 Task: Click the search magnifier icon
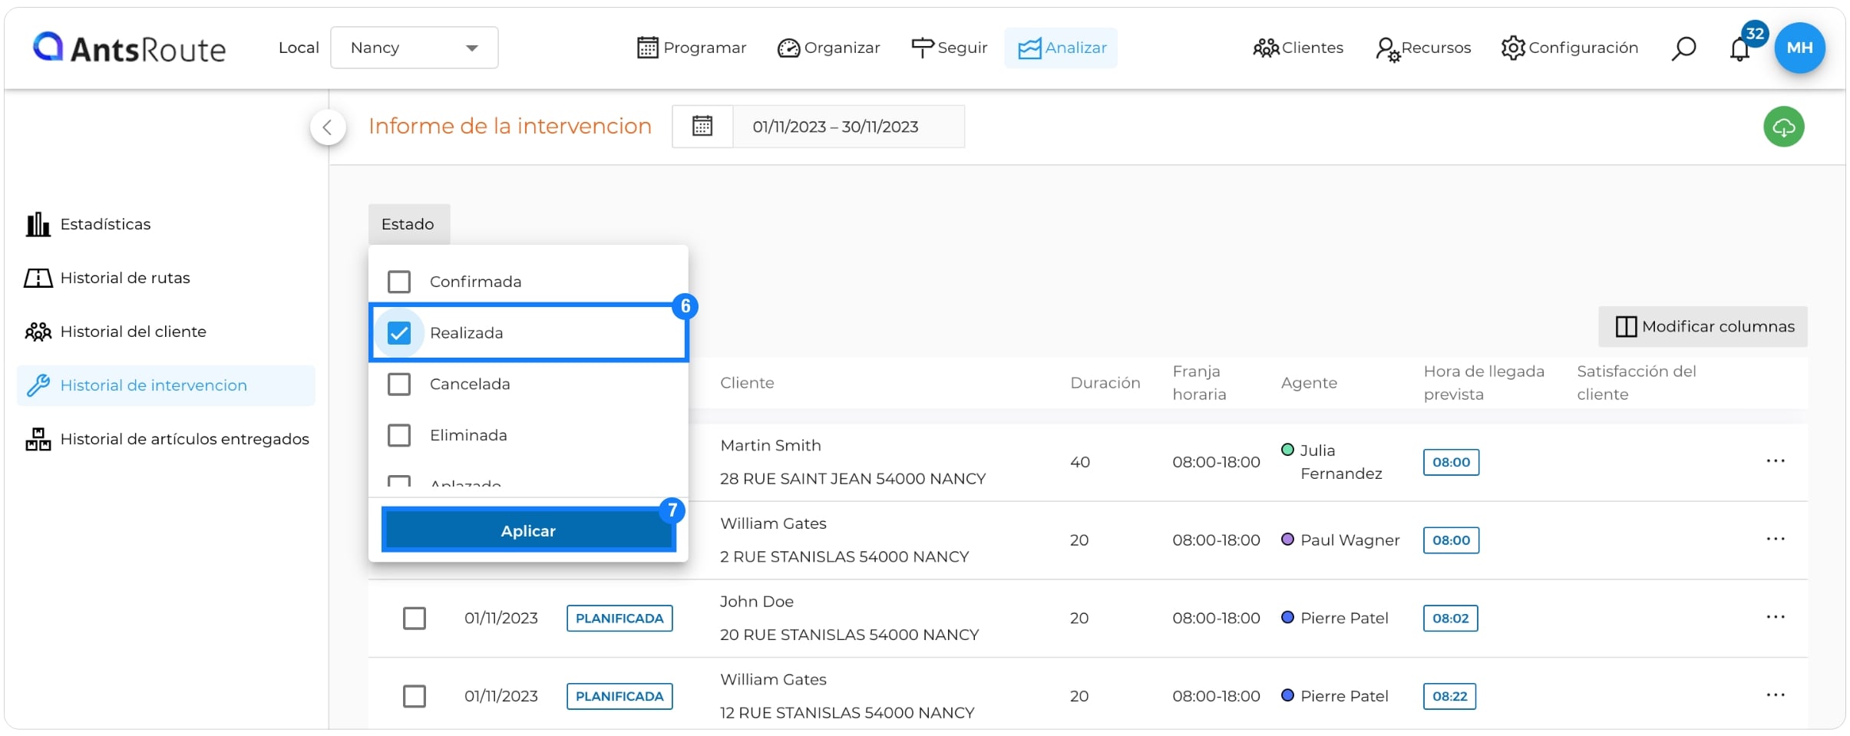1683,48
